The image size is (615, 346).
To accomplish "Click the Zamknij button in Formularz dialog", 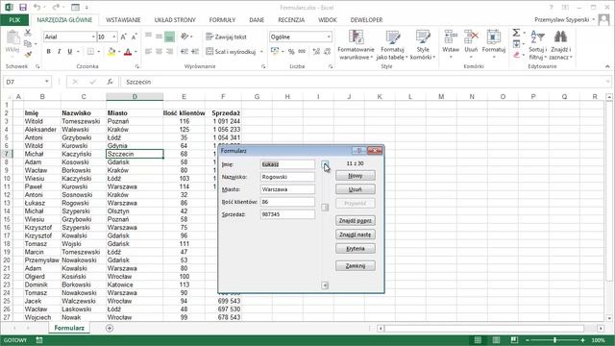I will coord(356,265).
